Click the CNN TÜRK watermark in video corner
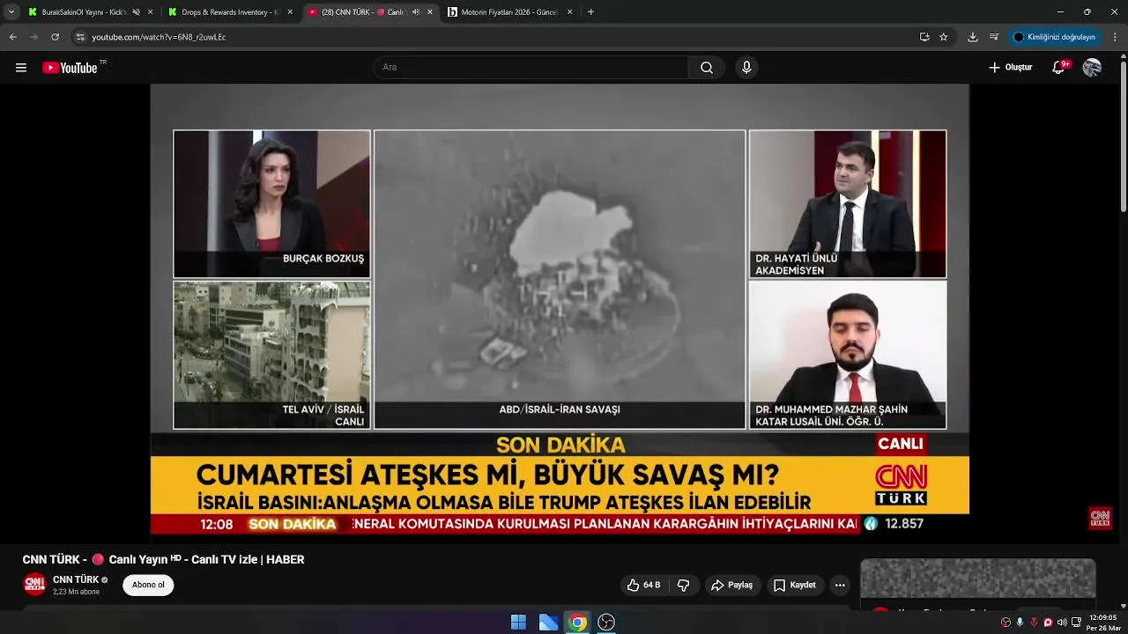This screenshot has width=1128, height=634. point(1100,518)
